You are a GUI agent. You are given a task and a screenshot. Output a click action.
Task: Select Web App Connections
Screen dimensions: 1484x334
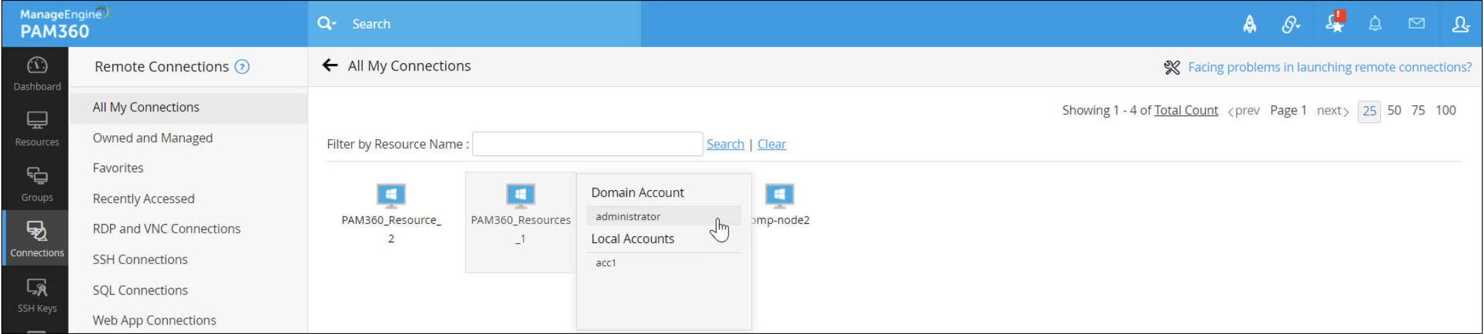pyautogui.click(x=154, y=320)
